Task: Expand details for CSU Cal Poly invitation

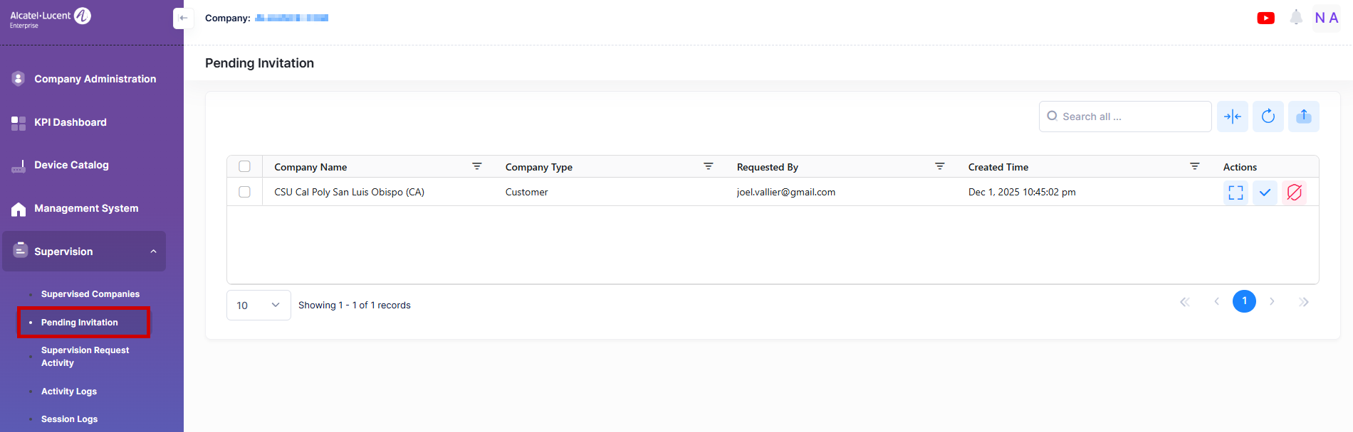Action: click(x=1236, y=193)
